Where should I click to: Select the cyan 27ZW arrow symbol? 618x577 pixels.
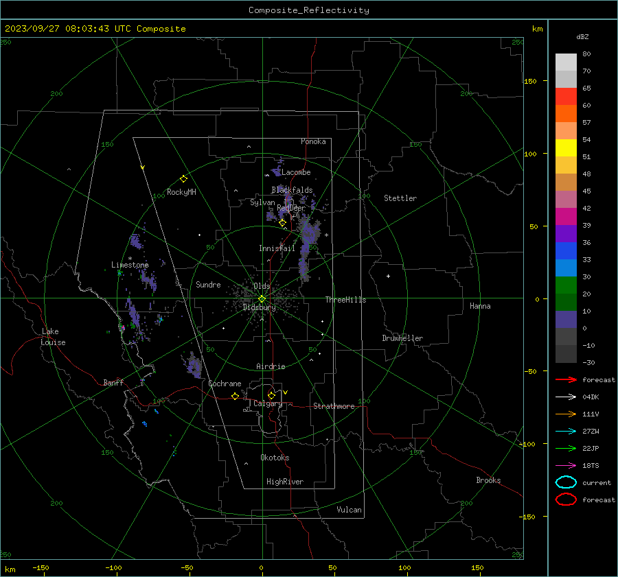click(x=566, y=432)
